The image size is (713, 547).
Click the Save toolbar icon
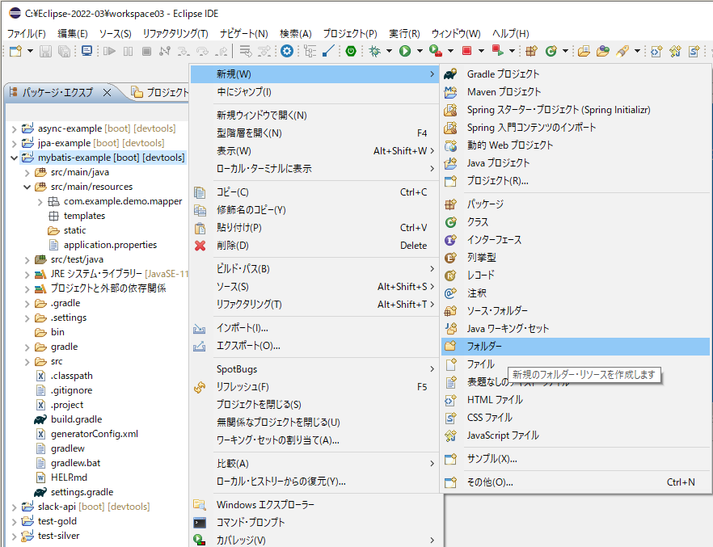click(45, 52)
